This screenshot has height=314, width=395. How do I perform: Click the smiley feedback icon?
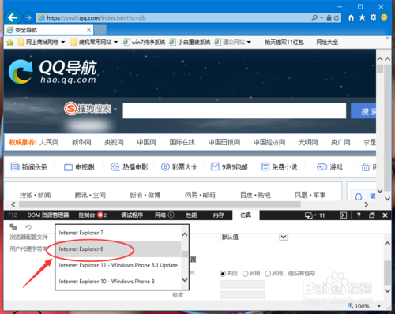tap(384, 17)
